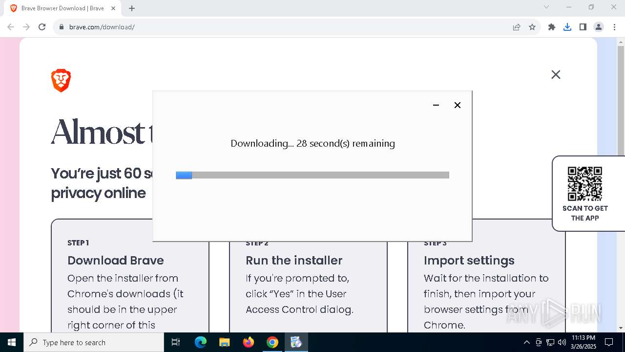Screen dimensions: 625x352
Task: Open File Explorer from taskbar
Action: [225, 342]
